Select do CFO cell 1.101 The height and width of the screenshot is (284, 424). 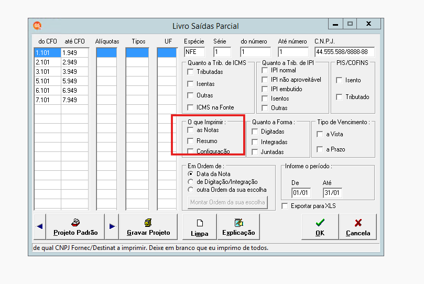tap(48, 53)
